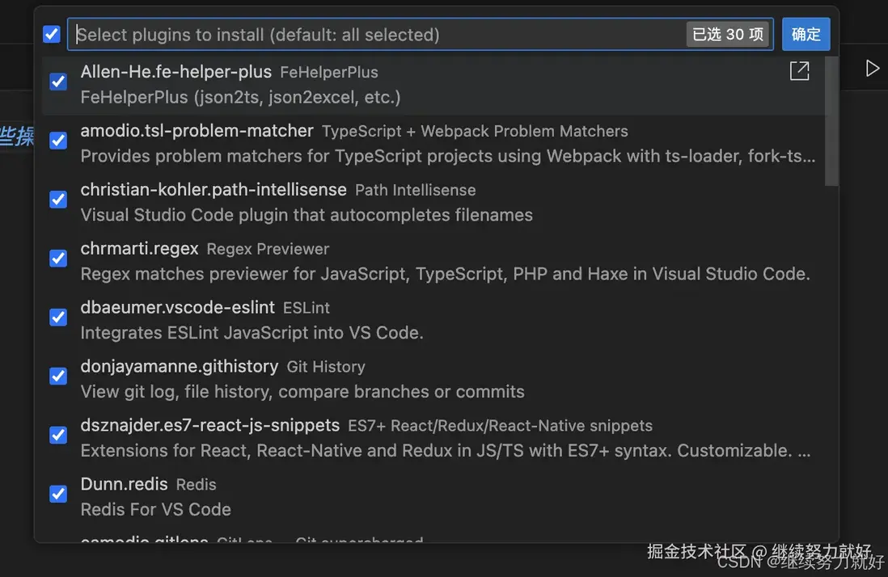This screenshot has height=577, width=888.
Task: Click the run triangle icon at right edge
Action: pos(872,69)
